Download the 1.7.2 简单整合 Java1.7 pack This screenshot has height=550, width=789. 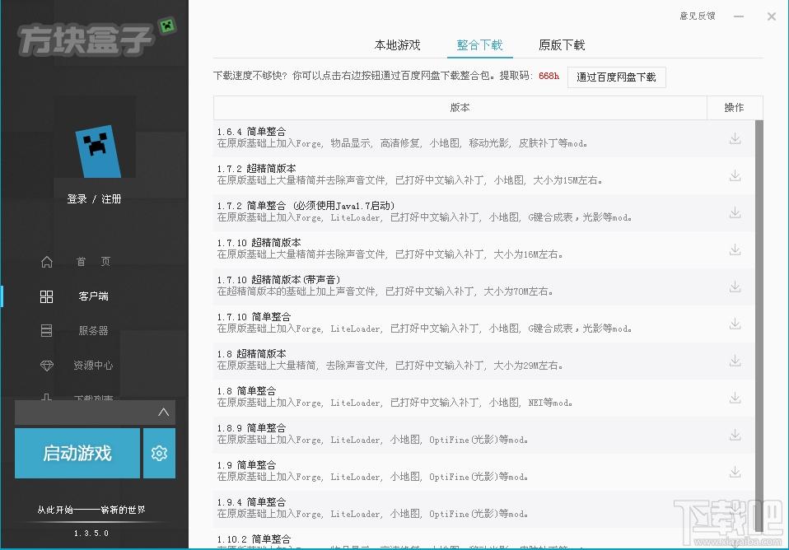(x=735, y=212)
